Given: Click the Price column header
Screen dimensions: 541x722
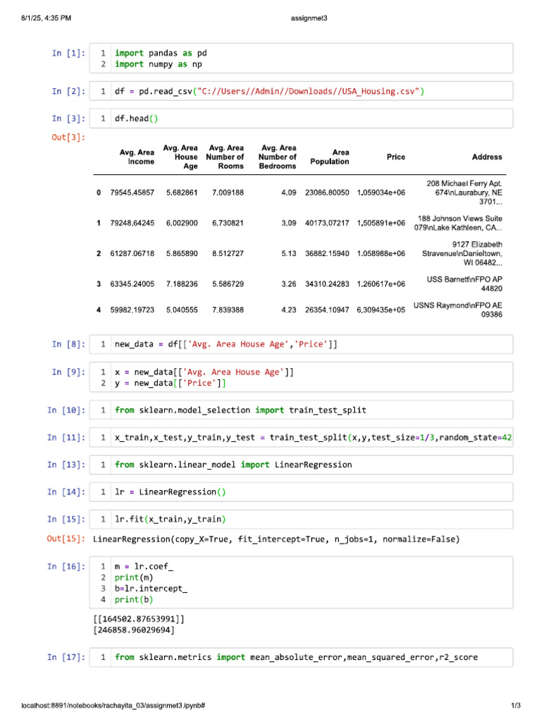Looking at the screenshot, I should (396, 157).
